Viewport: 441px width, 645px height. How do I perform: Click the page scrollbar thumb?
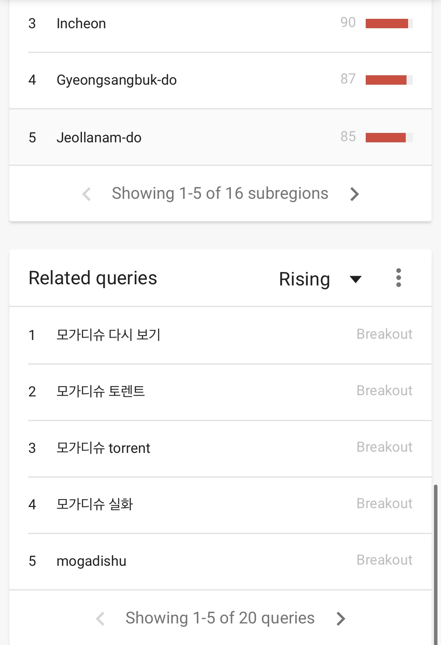(x=435, y=565)
